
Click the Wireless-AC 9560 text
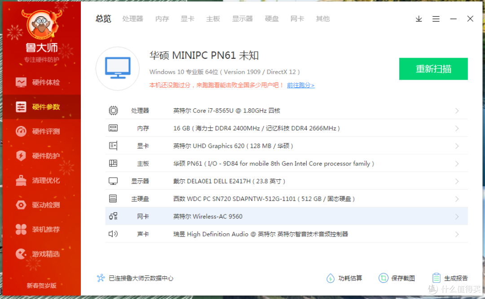pos(208,217)
